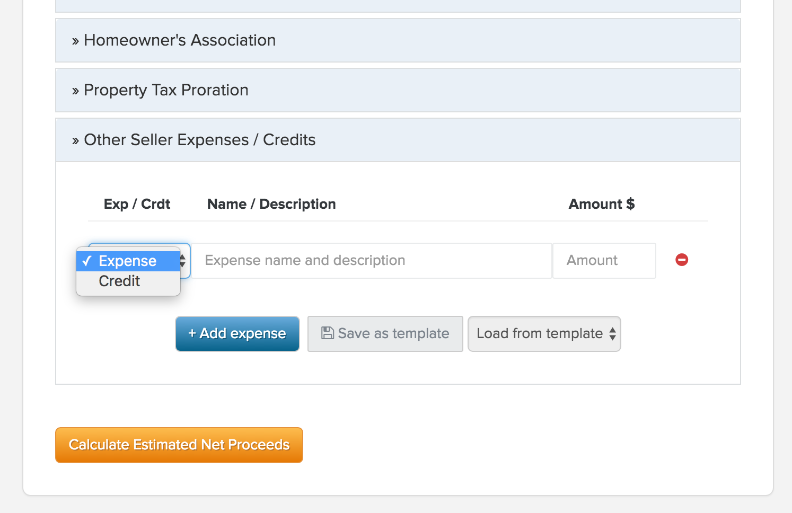Save expenses as template
The width and height of the screenshot is (792, 513).
[x=385, y=334]
